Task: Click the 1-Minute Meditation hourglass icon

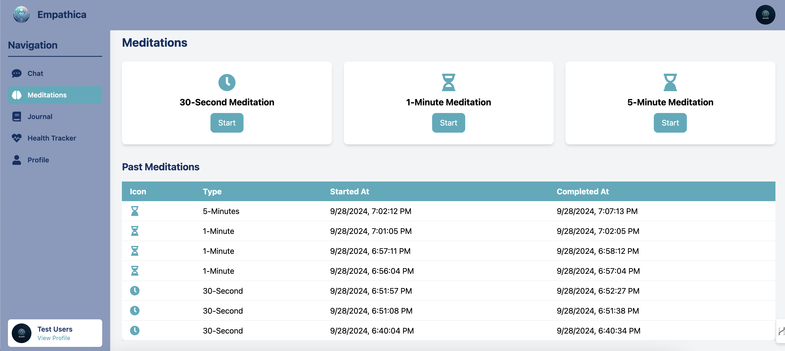Action: coord(448,82)
